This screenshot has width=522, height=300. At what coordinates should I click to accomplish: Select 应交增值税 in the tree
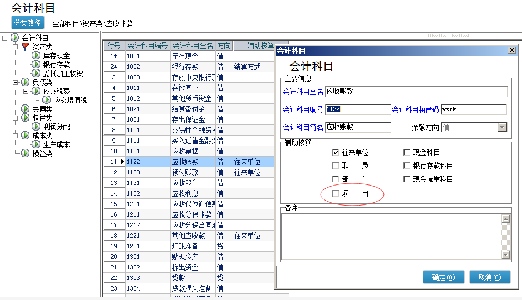pos(70,100)
